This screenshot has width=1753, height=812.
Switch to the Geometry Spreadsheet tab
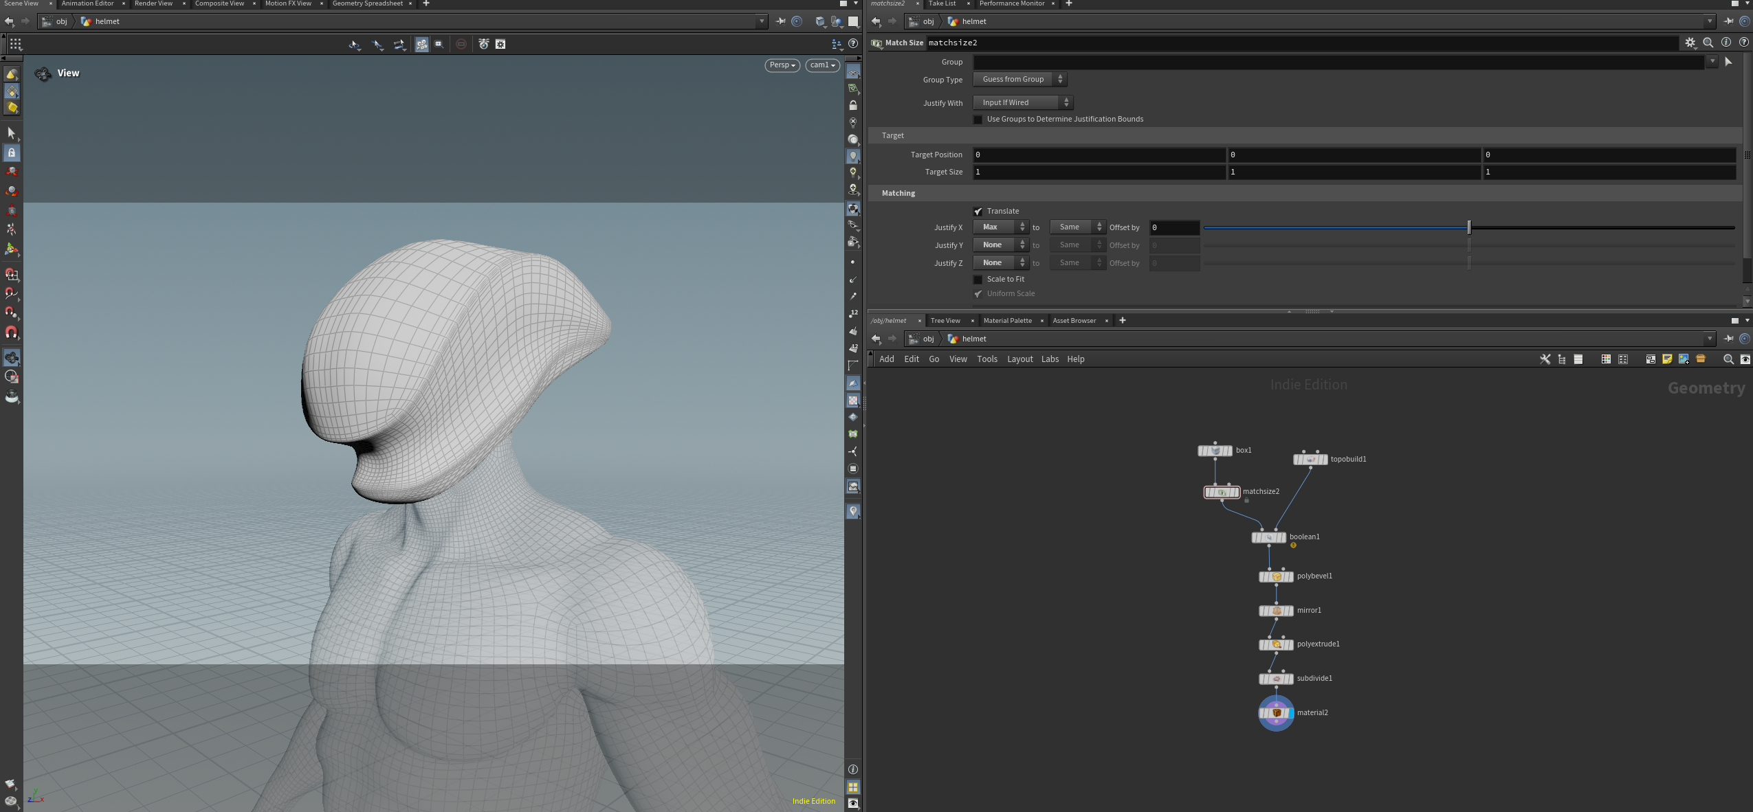(367, 4)
